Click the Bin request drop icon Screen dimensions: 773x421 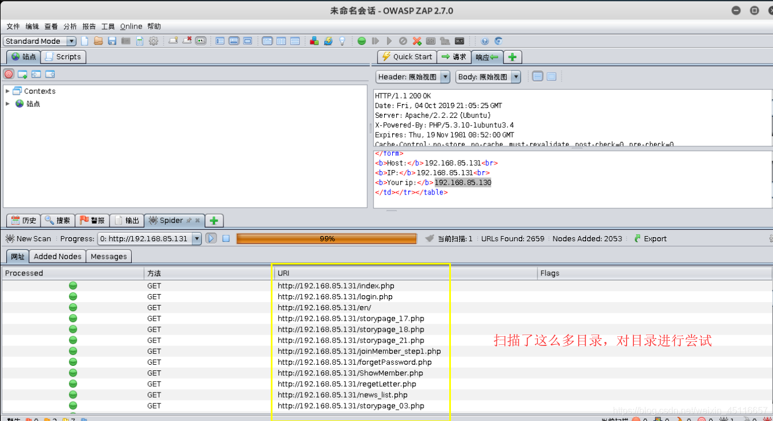403,41
